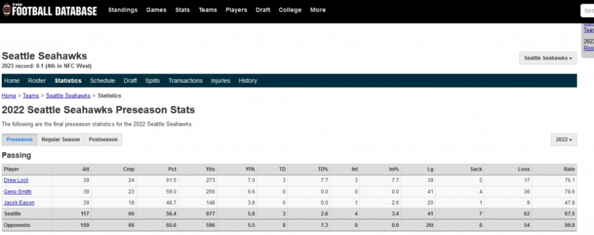Click the 2023 record text under team name

coord(47,66)
